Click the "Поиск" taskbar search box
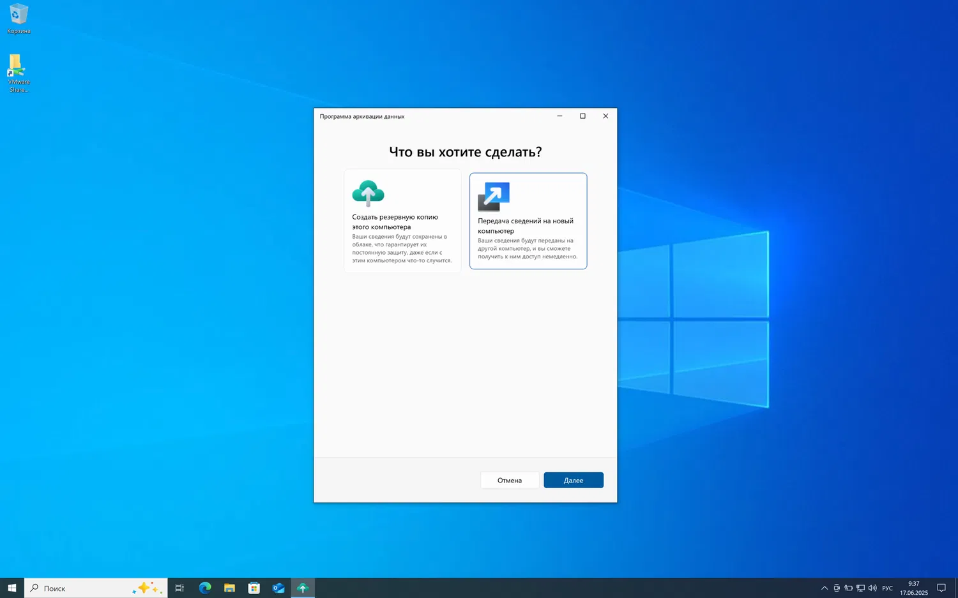The width and height of the screenshot is (958, 598). pyautogui.click(x=96, y=588)
